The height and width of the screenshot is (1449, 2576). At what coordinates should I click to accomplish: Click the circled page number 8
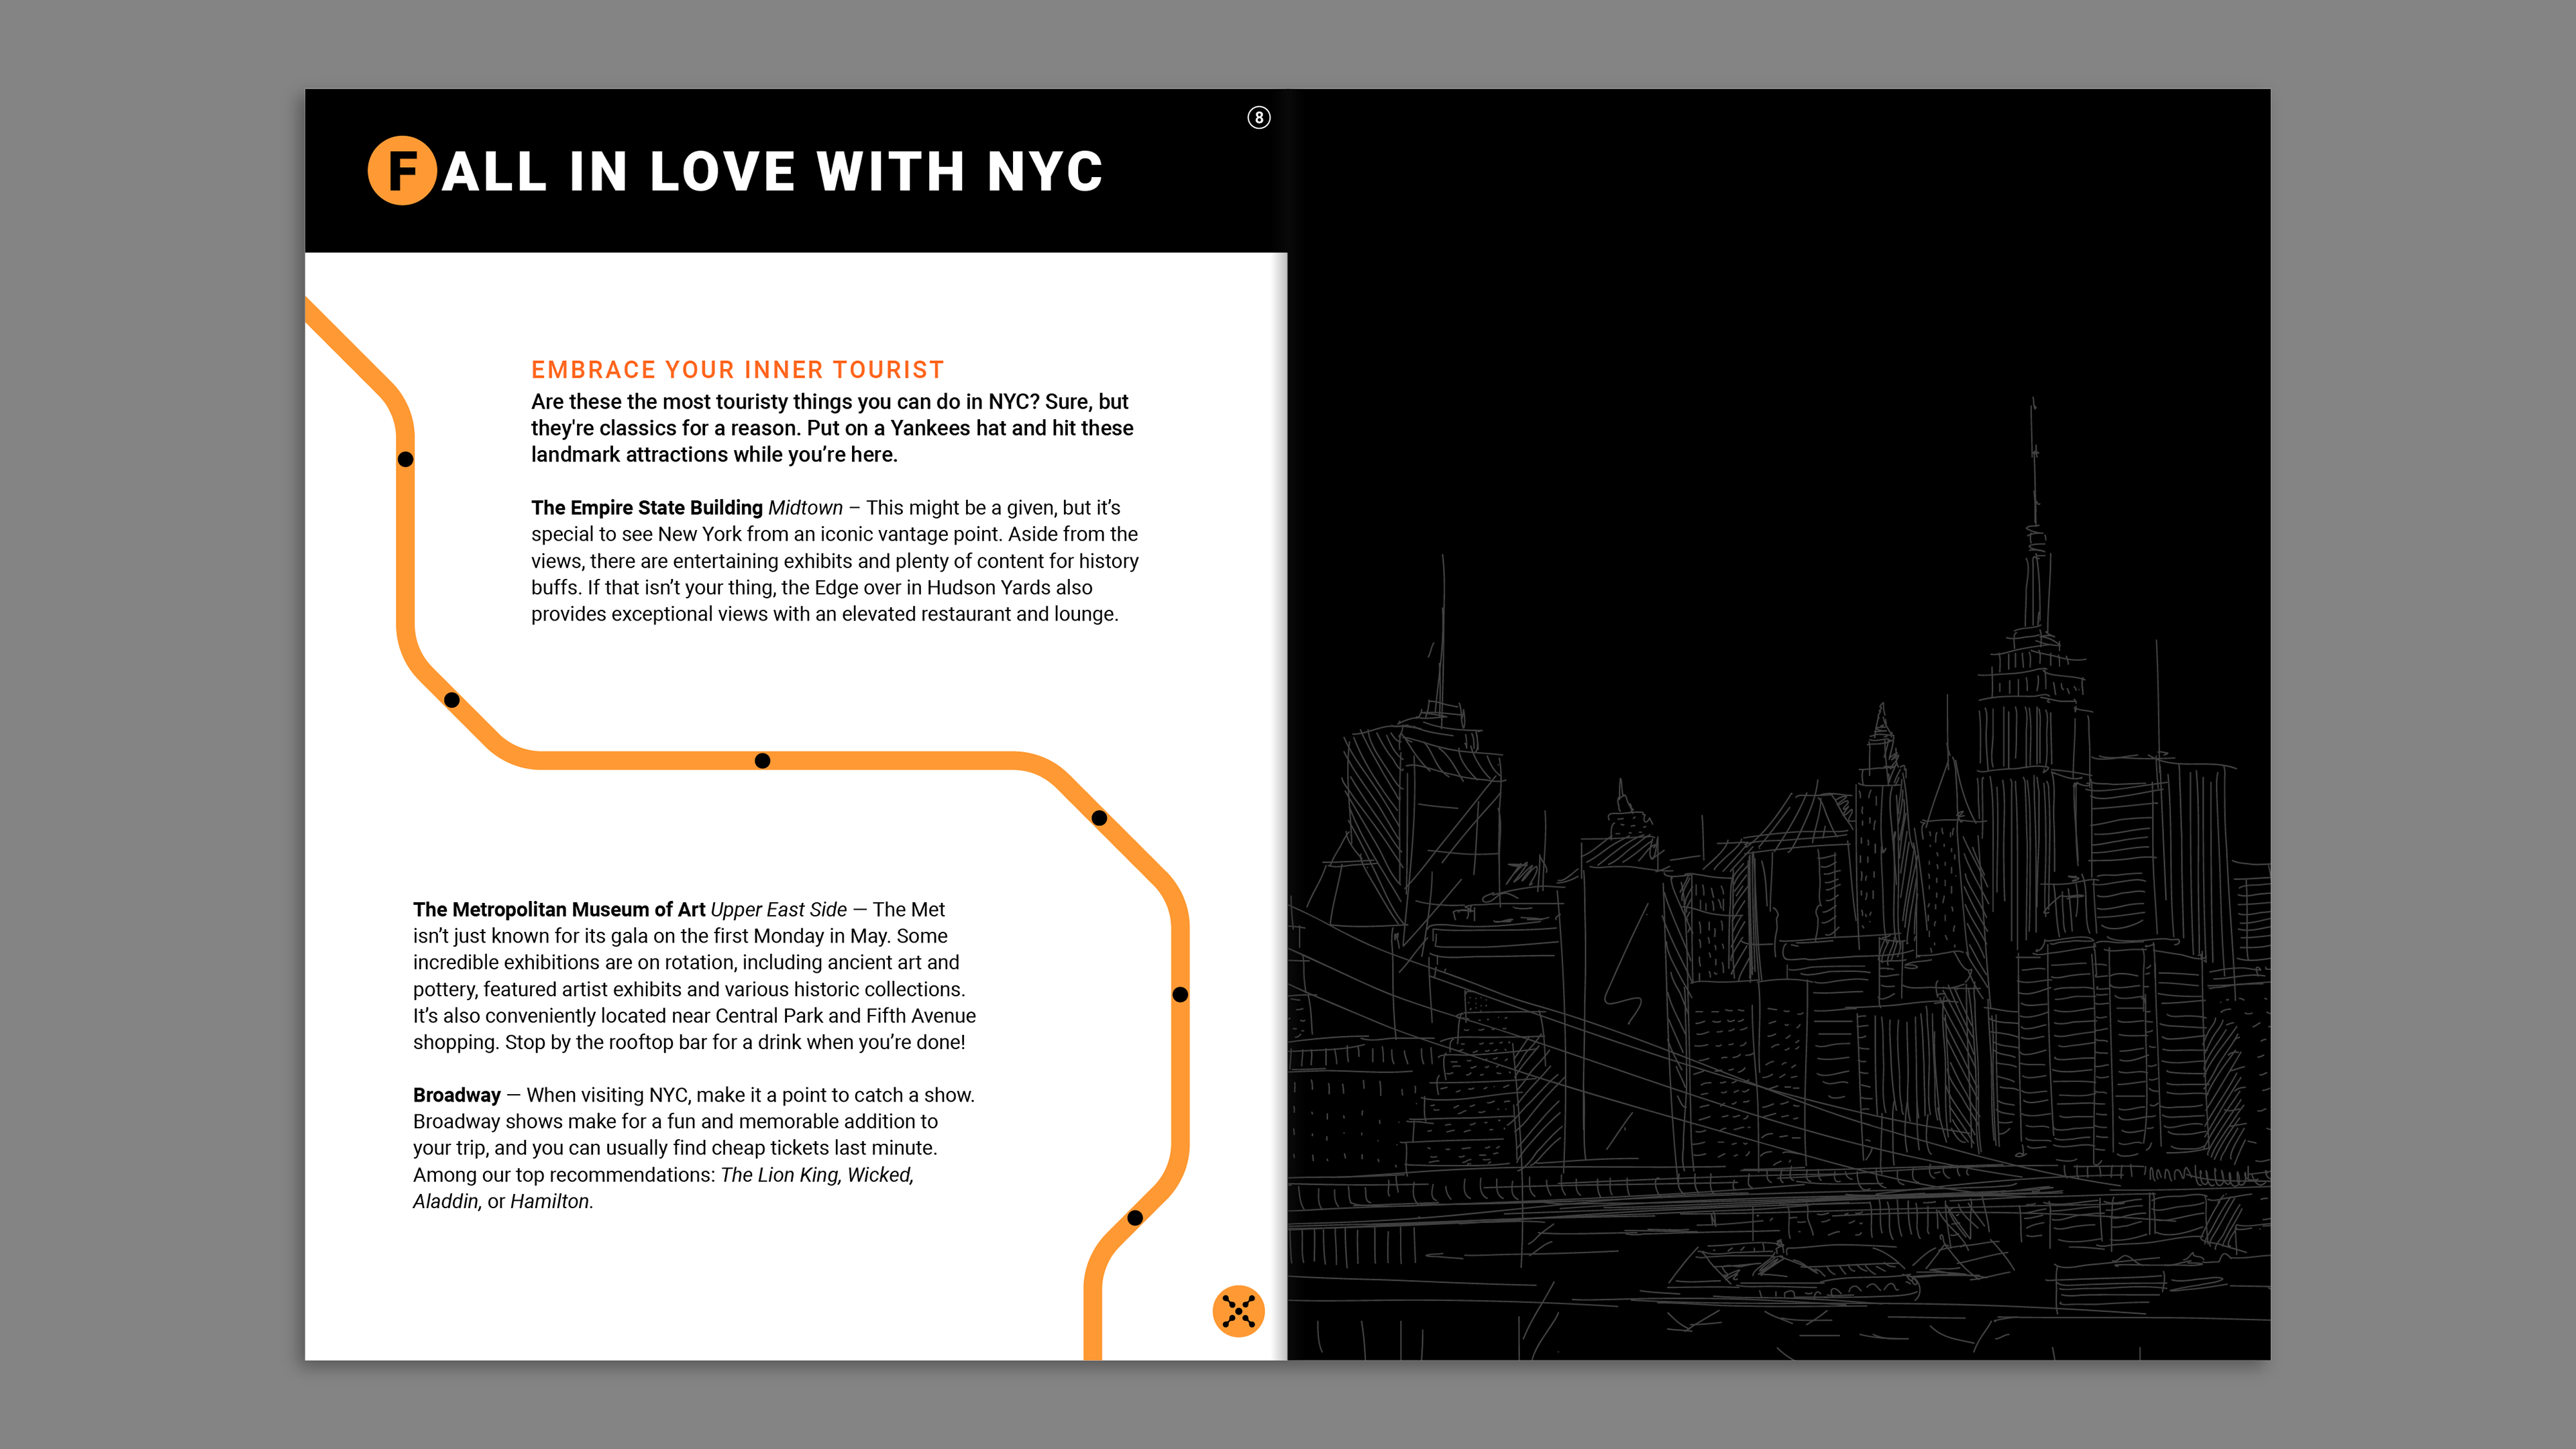click(x=1258, y=118)
